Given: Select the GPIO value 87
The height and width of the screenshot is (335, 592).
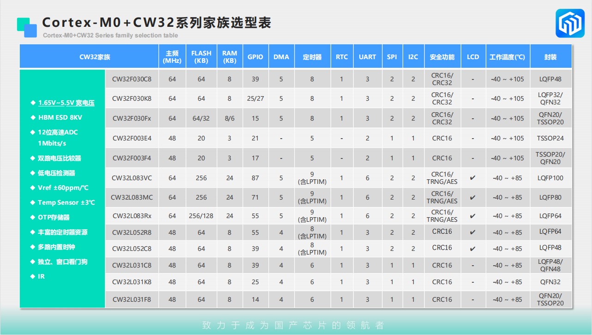Looking at the screenshot, I should 255,178.
